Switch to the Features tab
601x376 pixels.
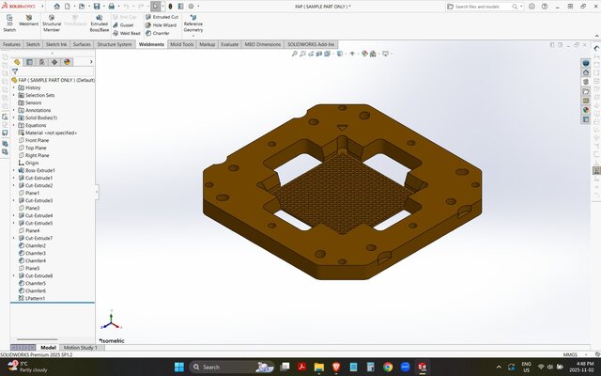point(11,44)
